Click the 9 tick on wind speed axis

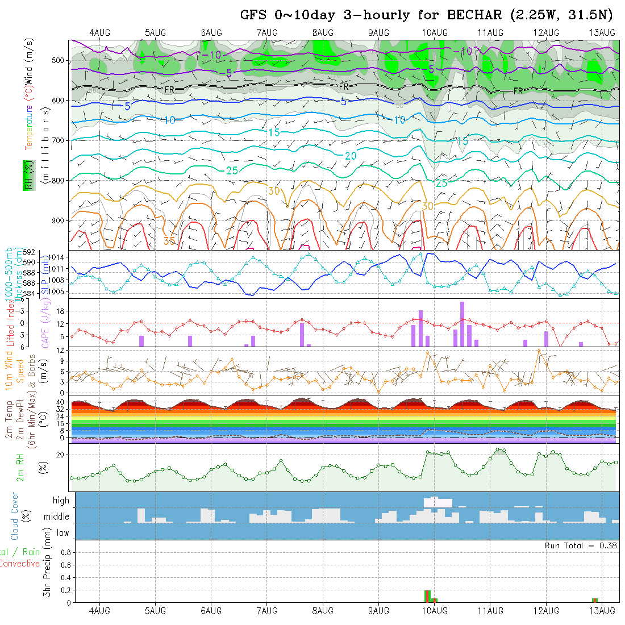coord(62,361)
